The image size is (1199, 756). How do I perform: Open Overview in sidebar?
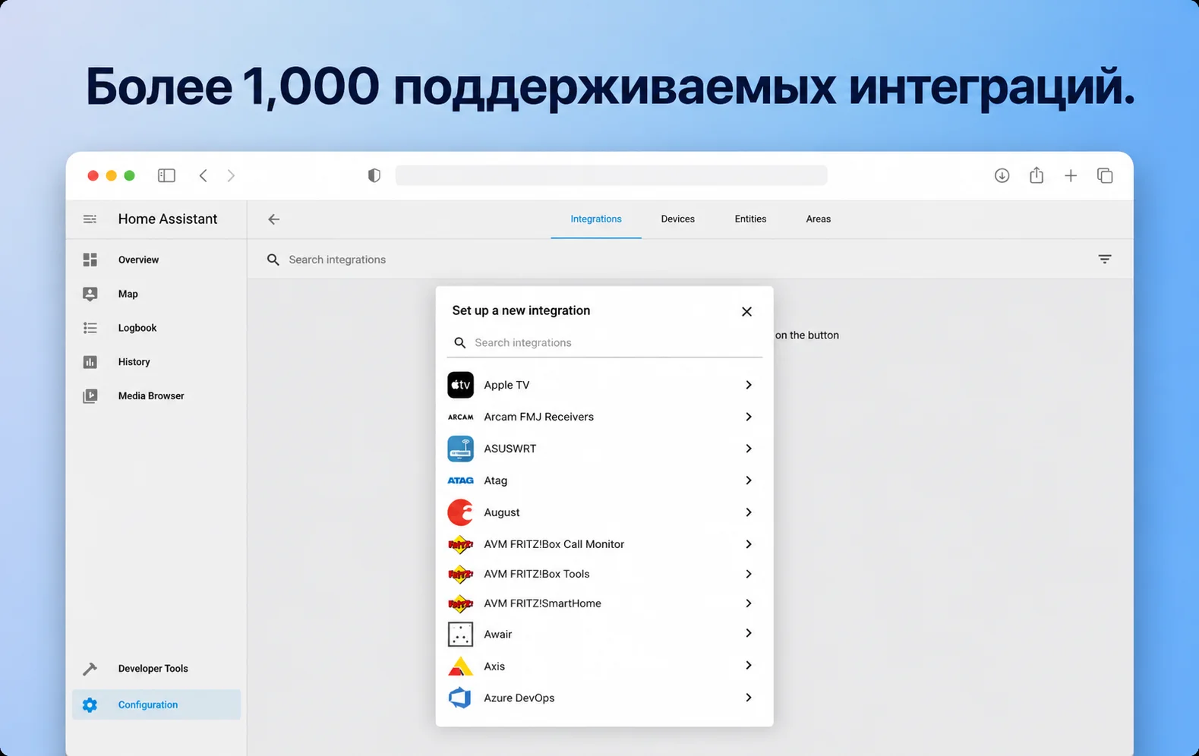coord(156,260)
